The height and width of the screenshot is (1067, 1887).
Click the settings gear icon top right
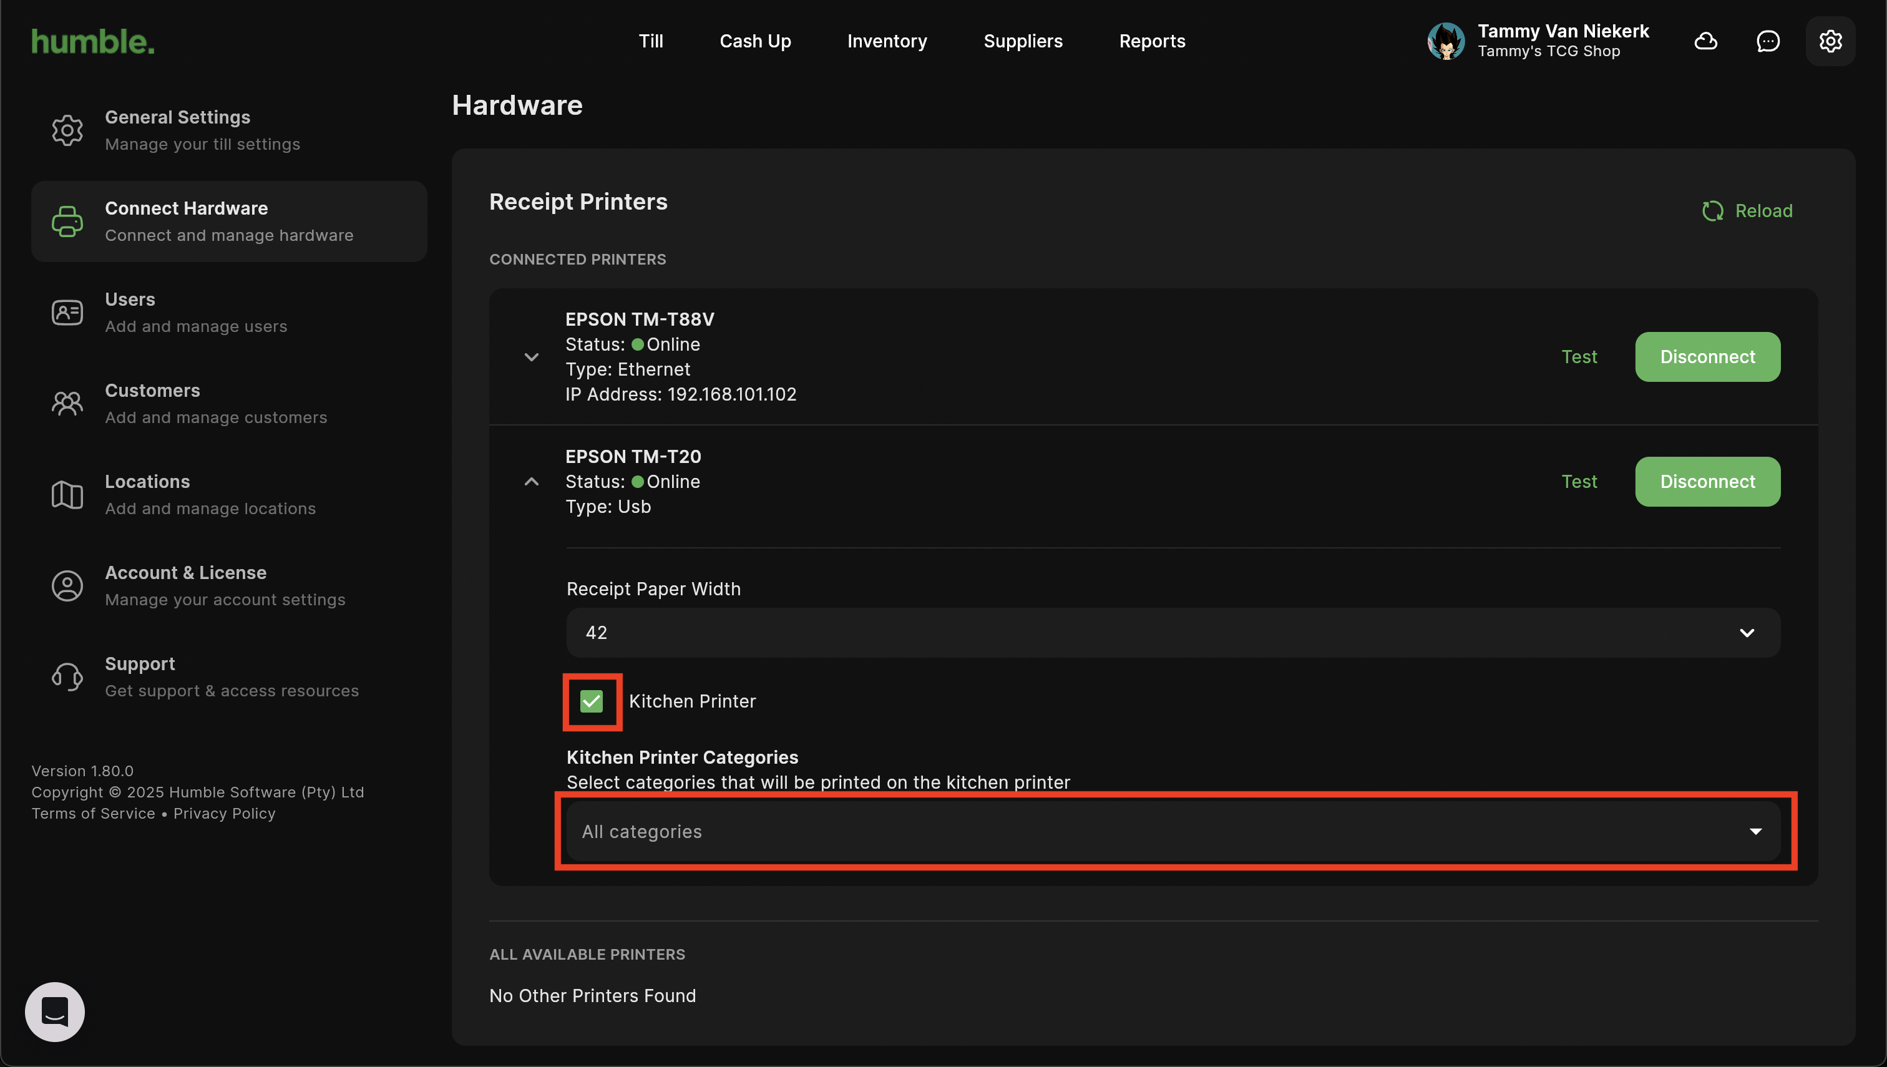point(1830,41)
